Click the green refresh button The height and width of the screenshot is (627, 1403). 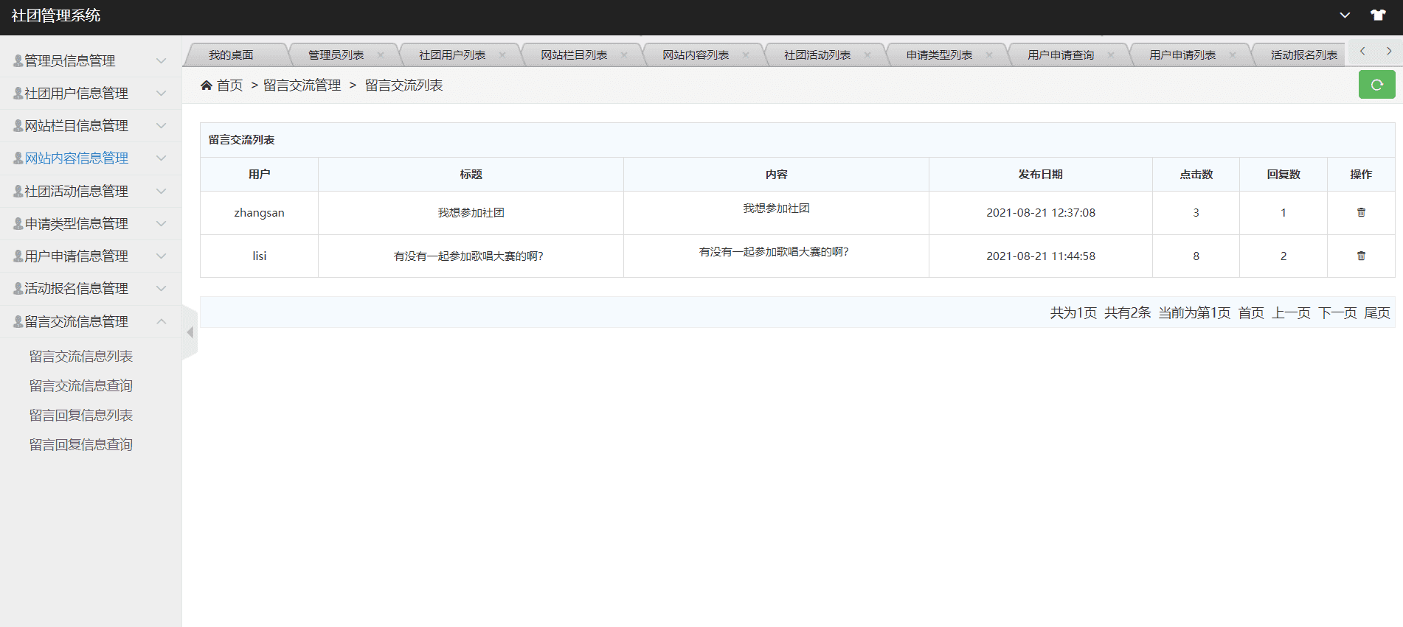point(1376,85)
